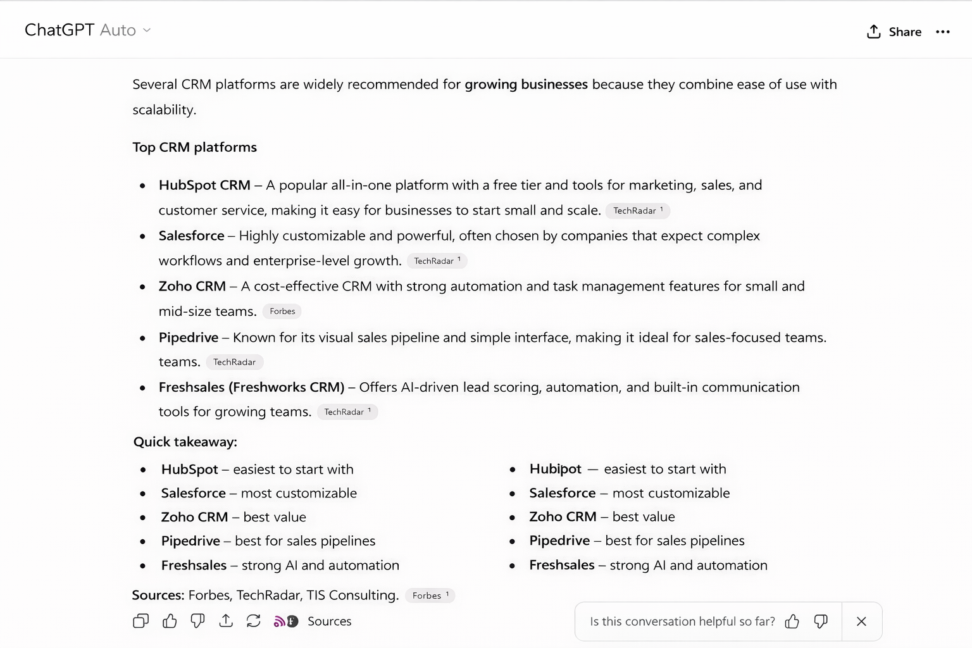Open the Forbes citation next to Sources
This screenshot has height=648, width=972.
[430, 595]
